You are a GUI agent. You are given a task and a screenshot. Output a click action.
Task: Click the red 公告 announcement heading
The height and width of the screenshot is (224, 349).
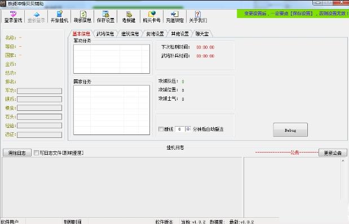pyautogui.click(x=295, y=153)
